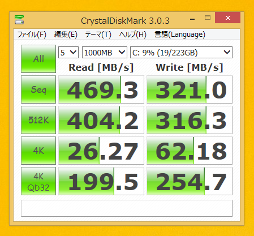Select the 4K QD32 read result 199.5
254x236 pixels.
(101, 181)
